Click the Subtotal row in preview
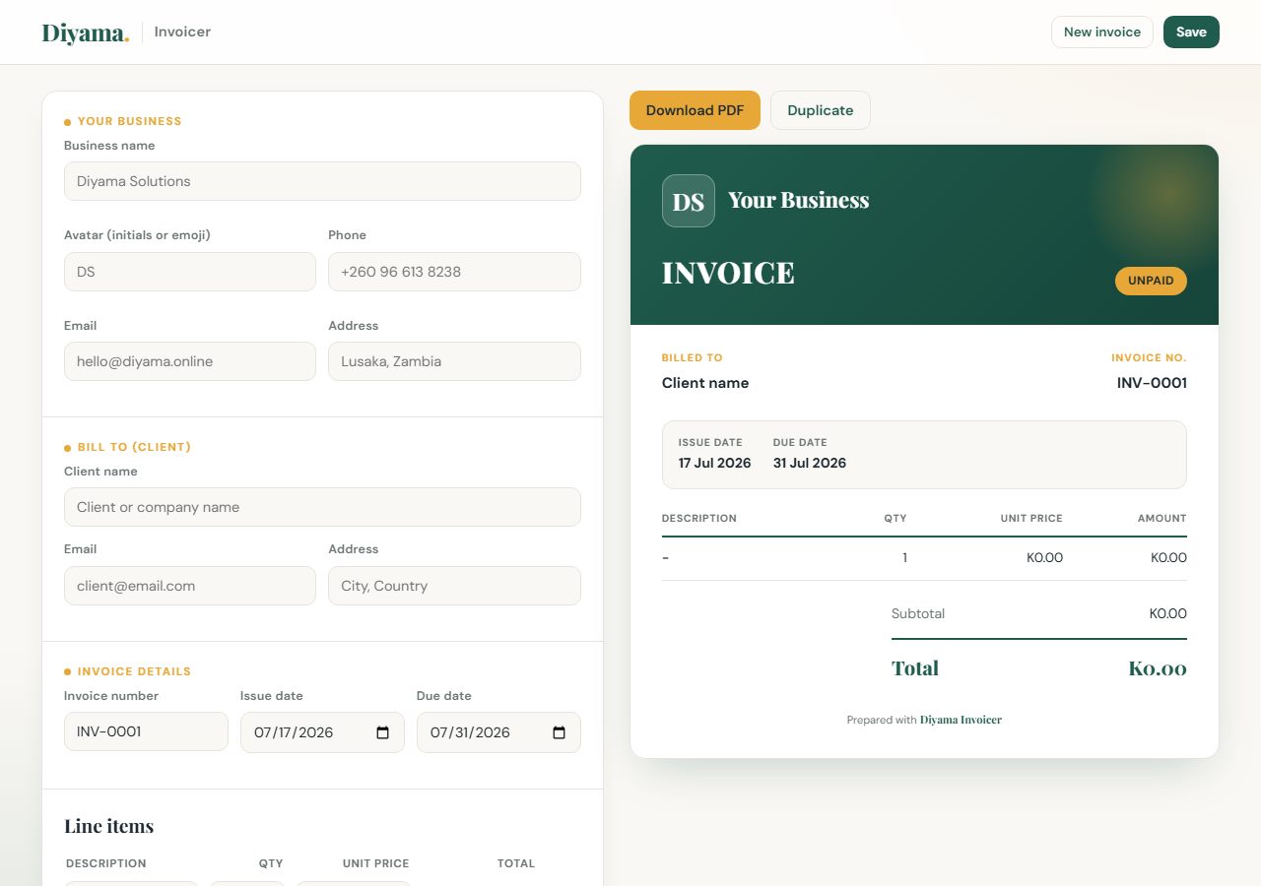Viewport: 1261px width, 886px height. point(1039,613)
